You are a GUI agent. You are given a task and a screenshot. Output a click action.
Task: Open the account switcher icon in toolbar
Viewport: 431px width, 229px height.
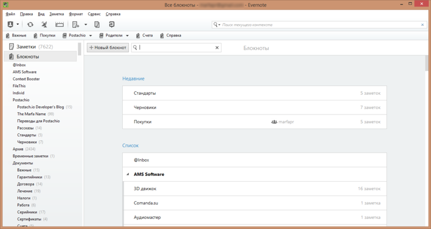pos(10,24)
